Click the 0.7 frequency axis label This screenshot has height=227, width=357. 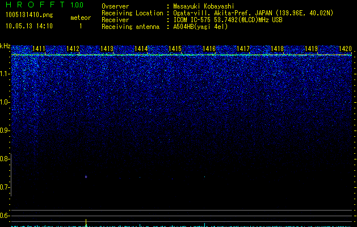tap(5, 187)
